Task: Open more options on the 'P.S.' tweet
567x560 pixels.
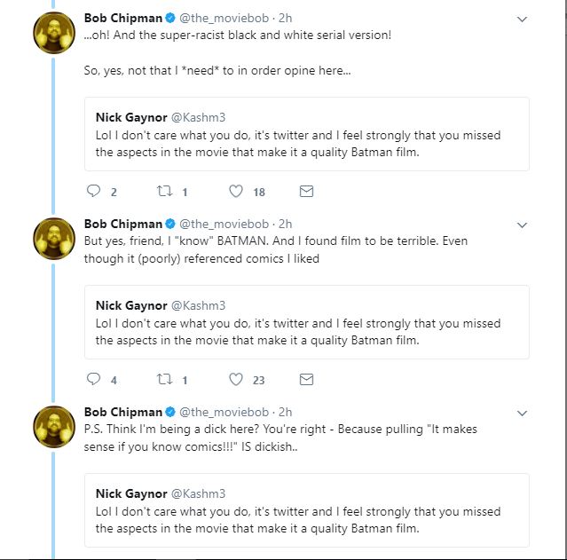Action: 522,414
